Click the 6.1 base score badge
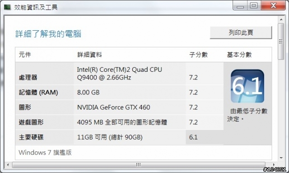This screenshot has width=289, height=173. (x=247, y=86)
